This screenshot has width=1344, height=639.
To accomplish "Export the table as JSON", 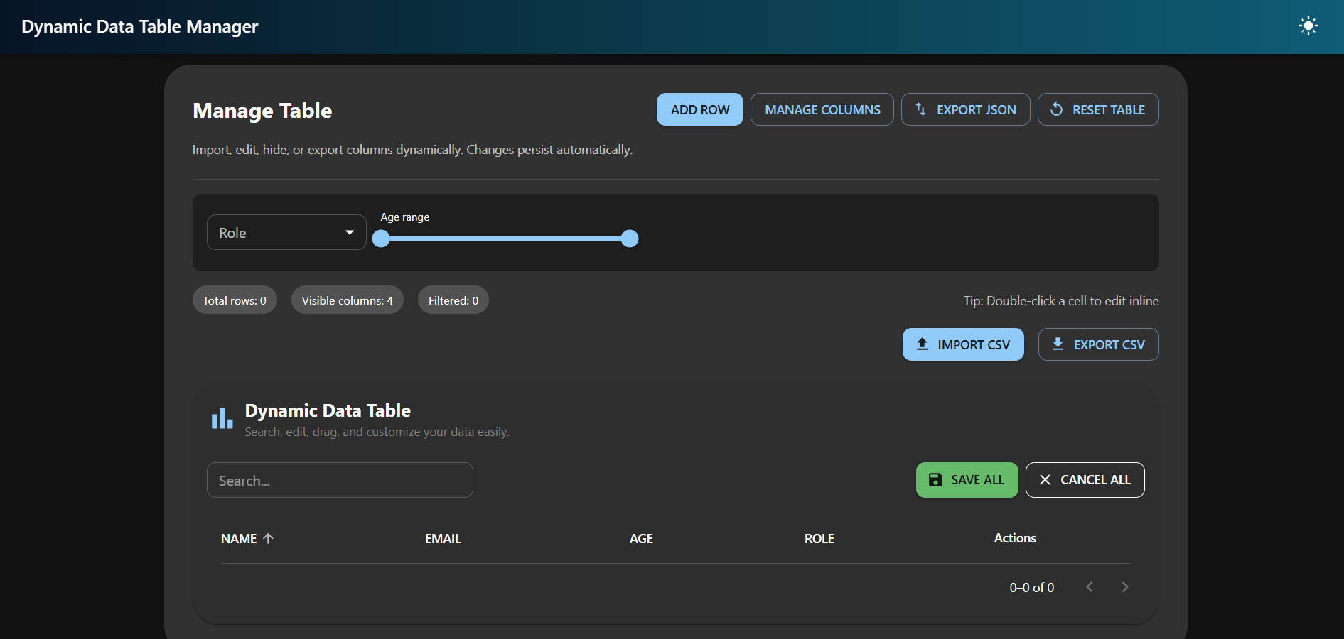I will click(x=965, y=110).
